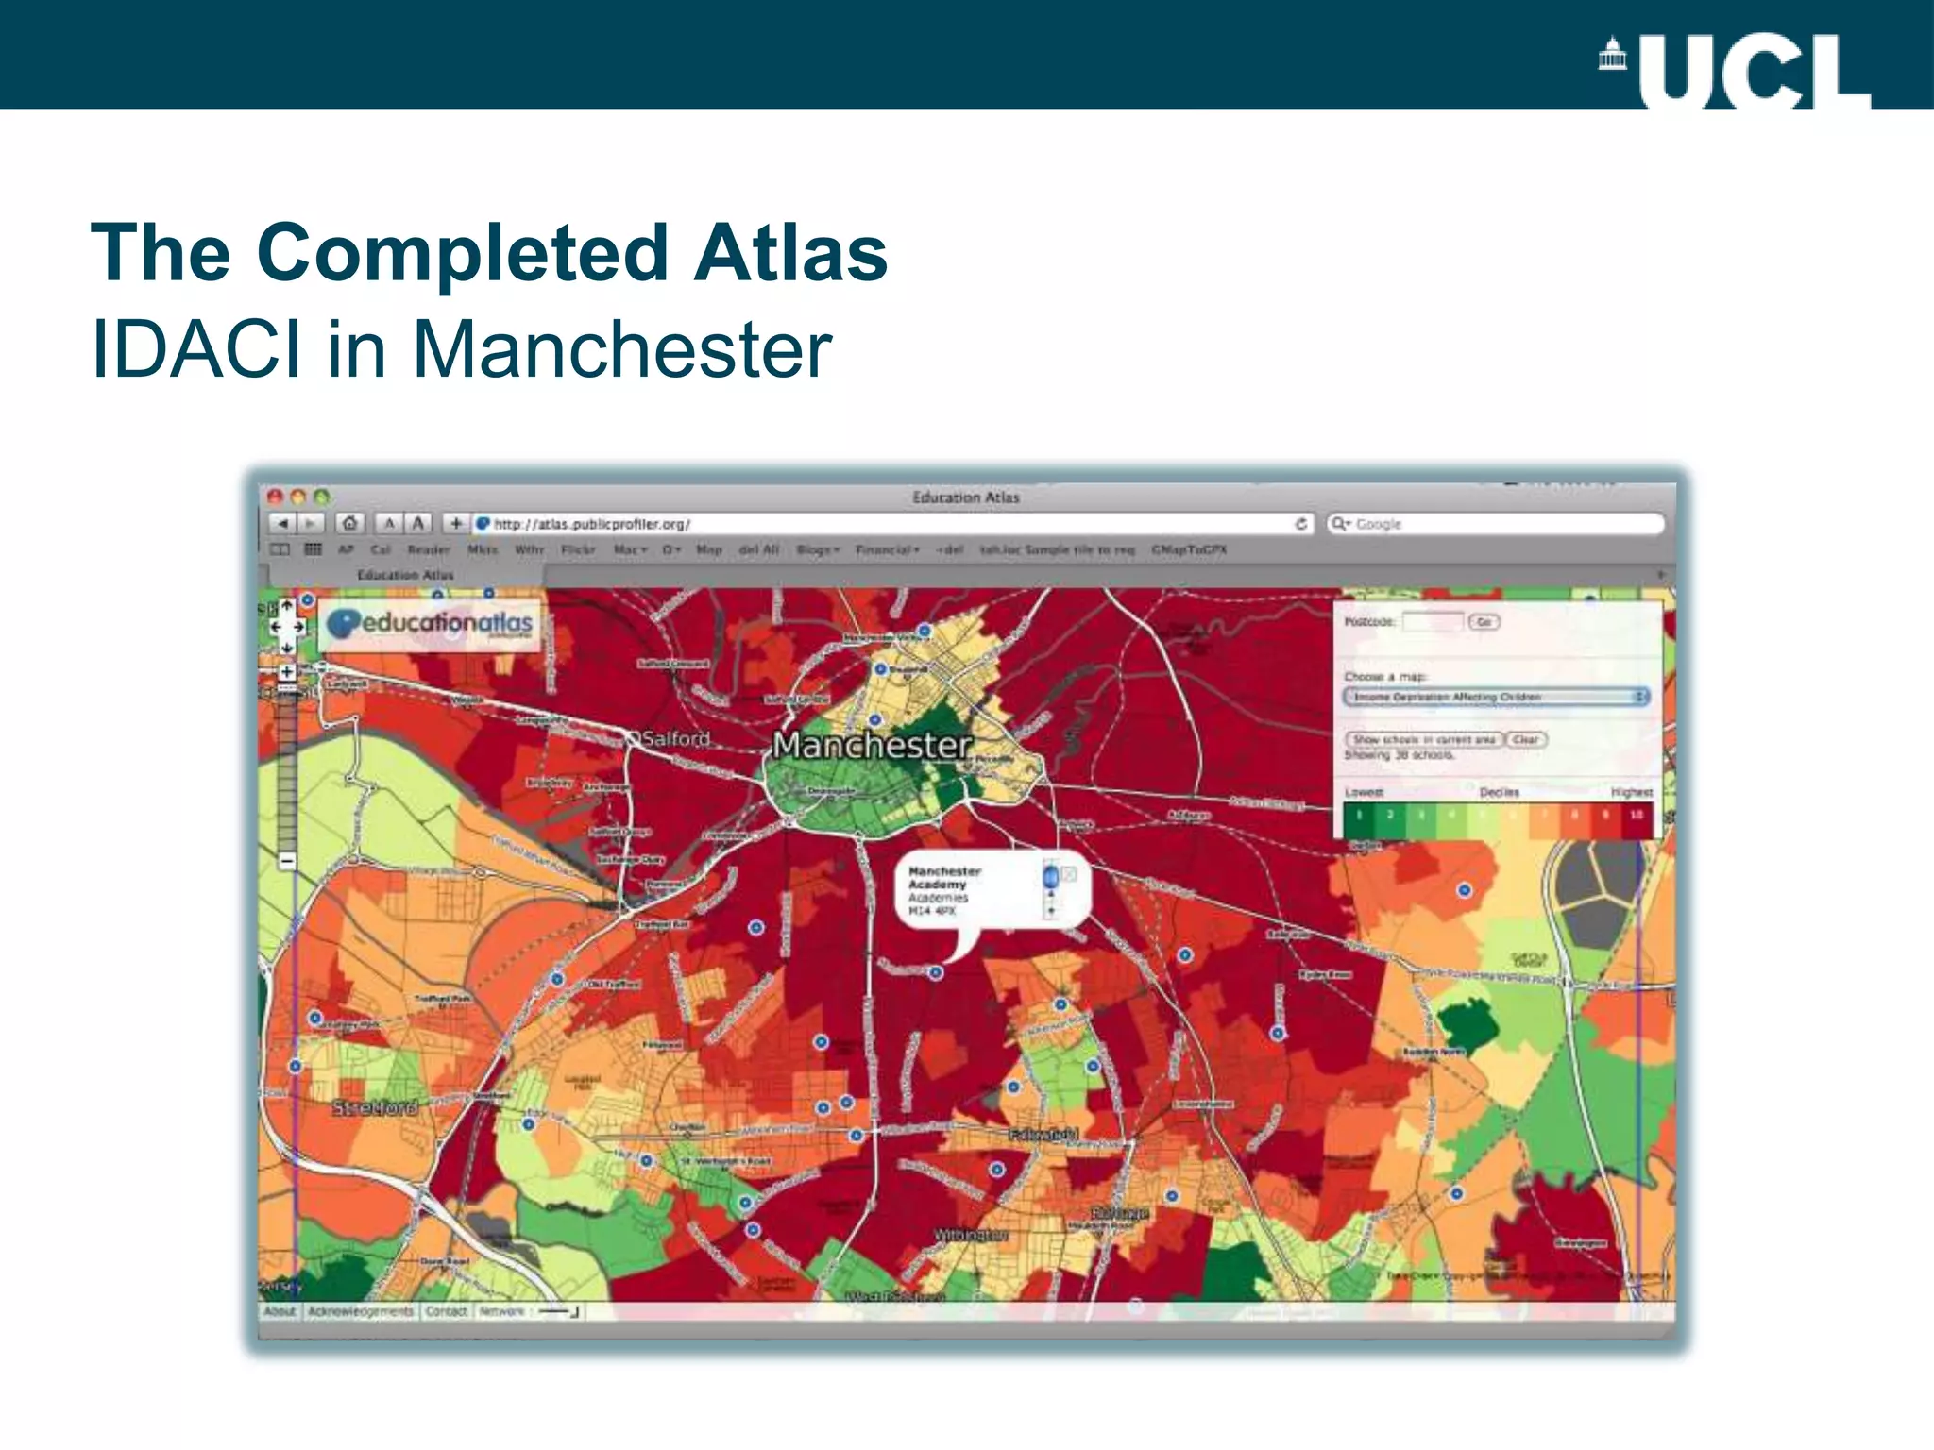
Task: Click the map zoom out minus button
Action: pos(287,861)
